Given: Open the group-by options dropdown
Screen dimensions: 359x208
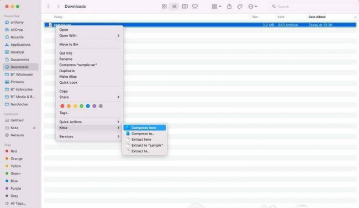Looking at the screenshot, I should [217, 7].
